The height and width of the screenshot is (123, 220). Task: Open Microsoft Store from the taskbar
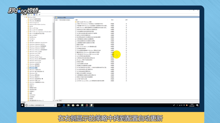click(73, 105)
